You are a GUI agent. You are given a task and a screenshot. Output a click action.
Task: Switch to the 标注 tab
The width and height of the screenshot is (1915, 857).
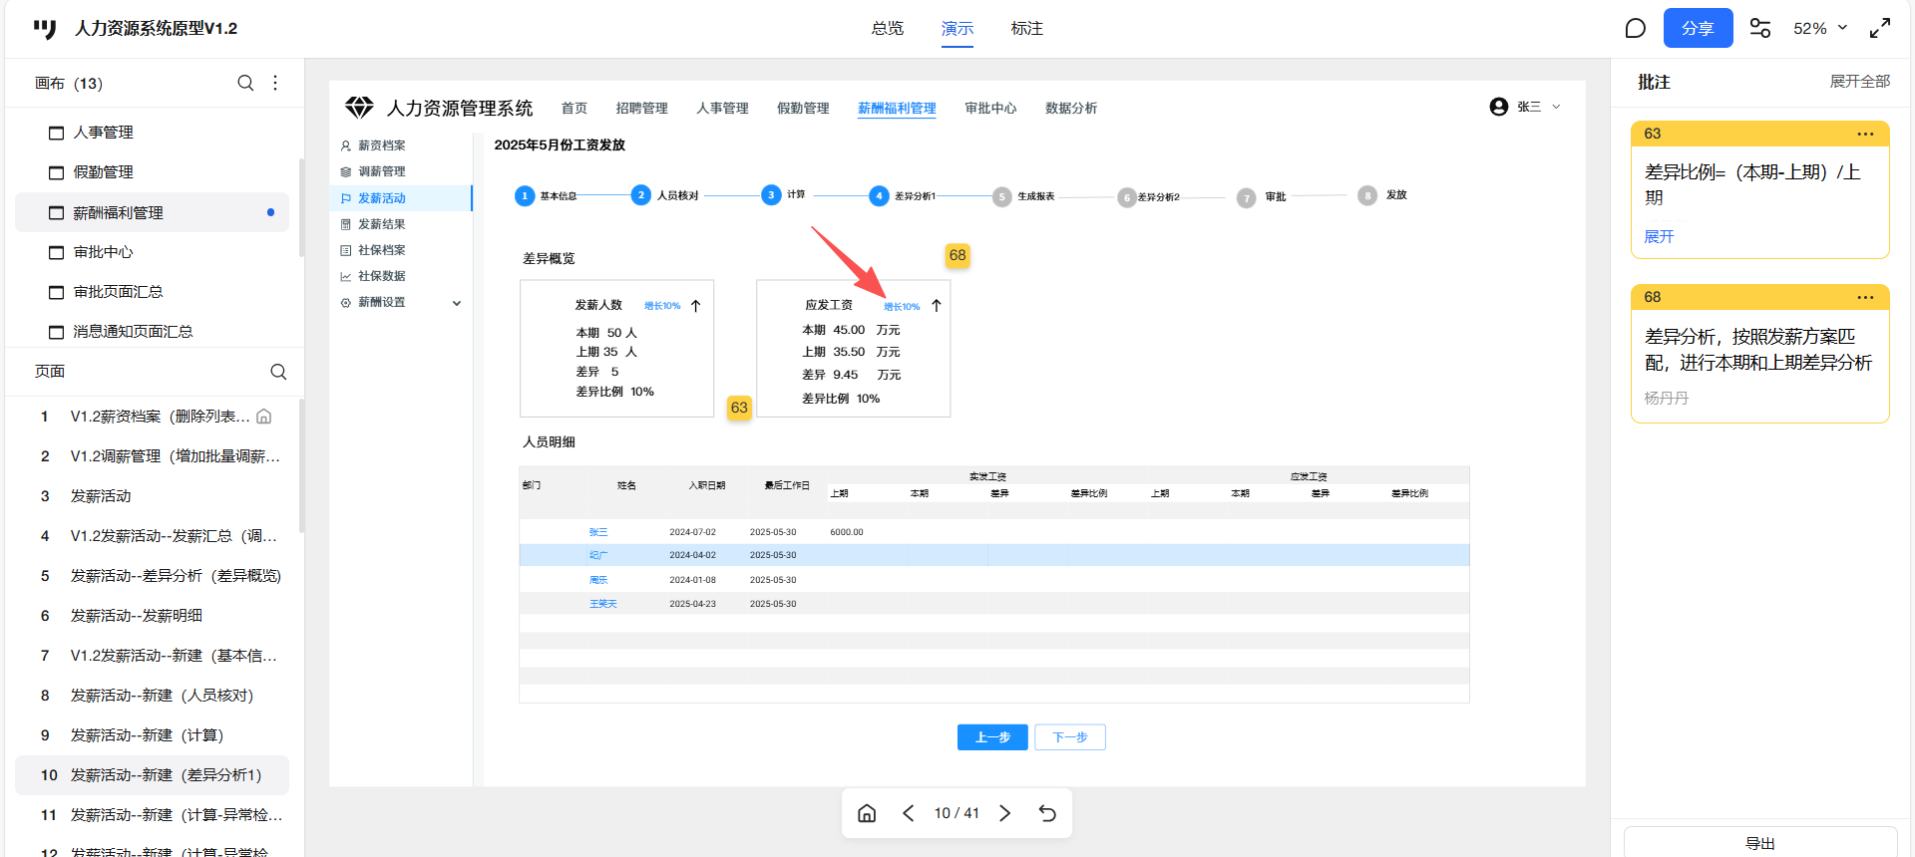[x=1026, y=28]
